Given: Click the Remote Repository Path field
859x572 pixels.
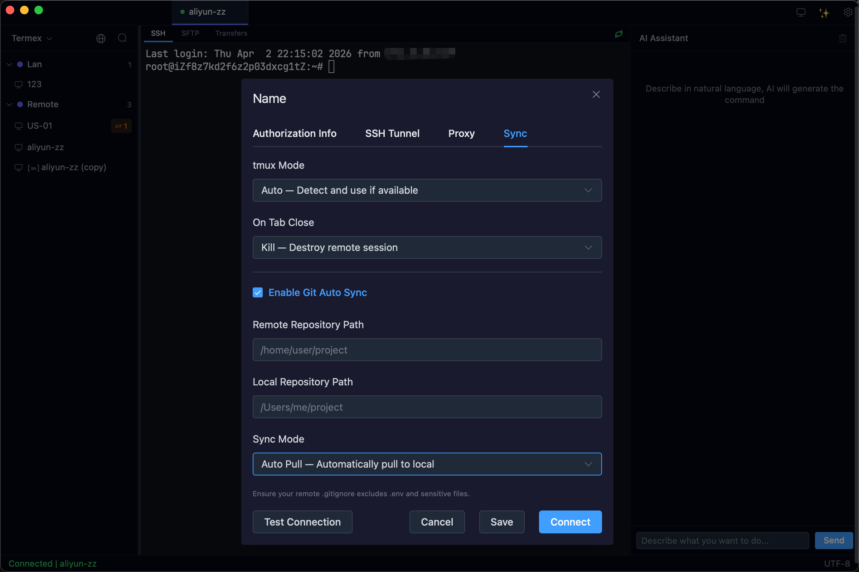Looking at the screenshot, I should (427, 350).
